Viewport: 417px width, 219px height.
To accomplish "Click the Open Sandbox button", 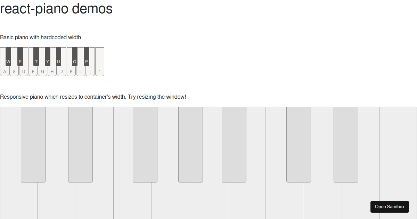I will tap(390, 206).
